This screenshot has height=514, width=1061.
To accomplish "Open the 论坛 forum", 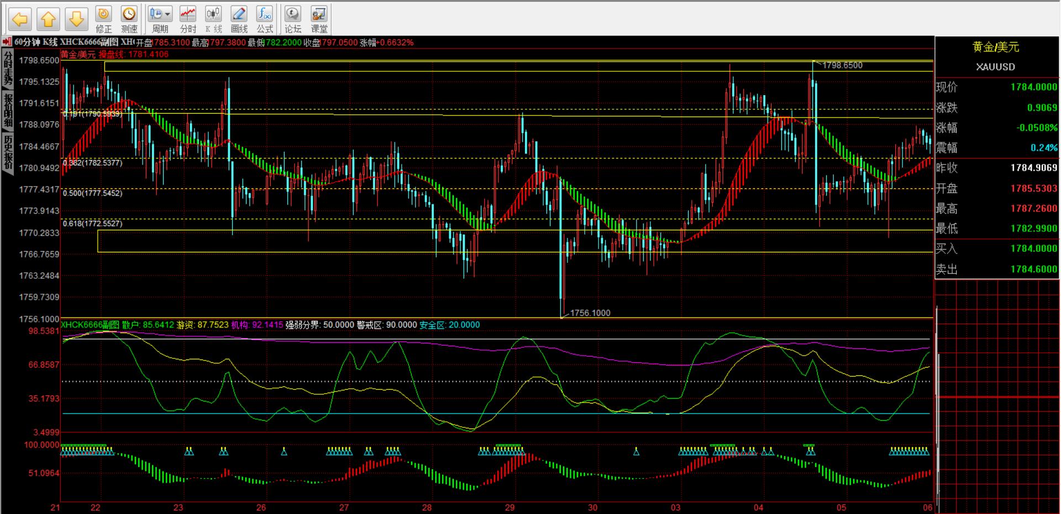I will coord(292,20).
